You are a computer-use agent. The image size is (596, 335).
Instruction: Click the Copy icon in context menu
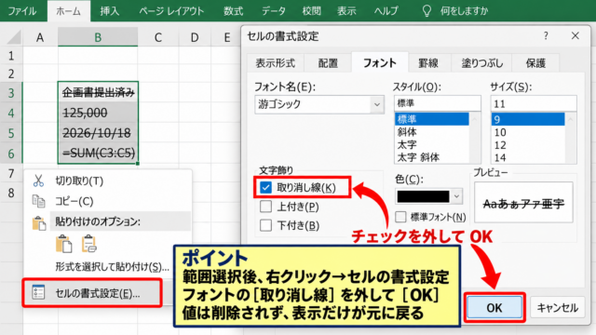pyautogui.click(x=38, y=201)
